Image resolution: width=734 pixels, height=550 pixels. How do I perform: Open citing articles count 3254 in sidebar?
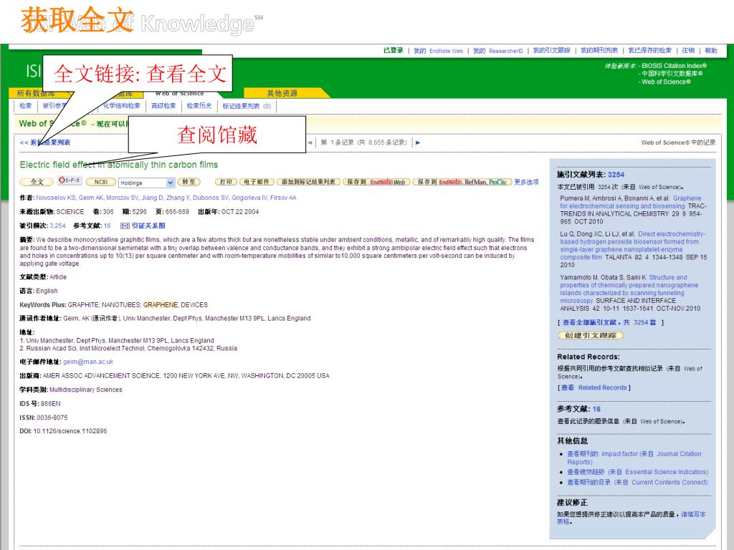[616, 175]
